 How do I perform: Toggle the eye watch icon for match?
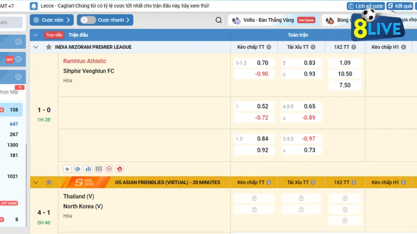point(78,169)
